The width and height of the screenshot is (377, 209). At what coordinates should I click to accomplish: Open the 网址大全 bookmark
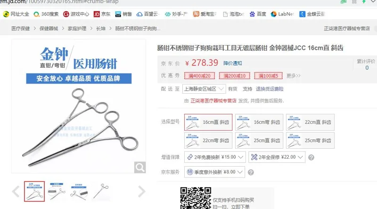tap(16, 14)
